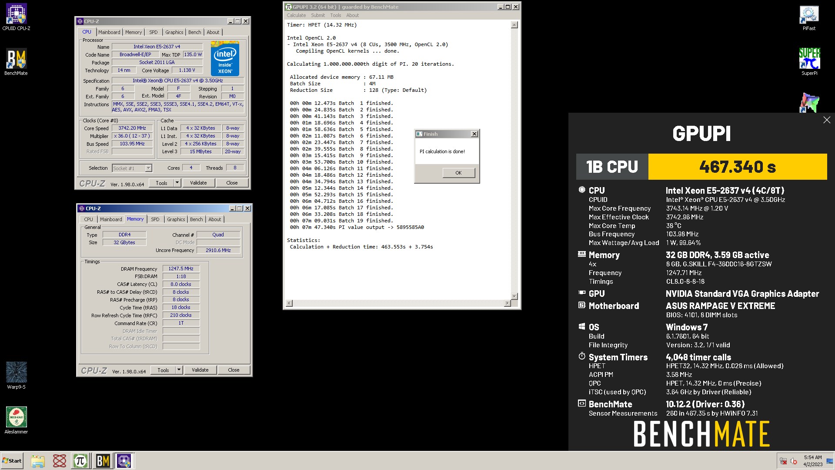The image size is (835, 470).
Task: Close the Finish dialog with X
Action: (x=474, y=134)
